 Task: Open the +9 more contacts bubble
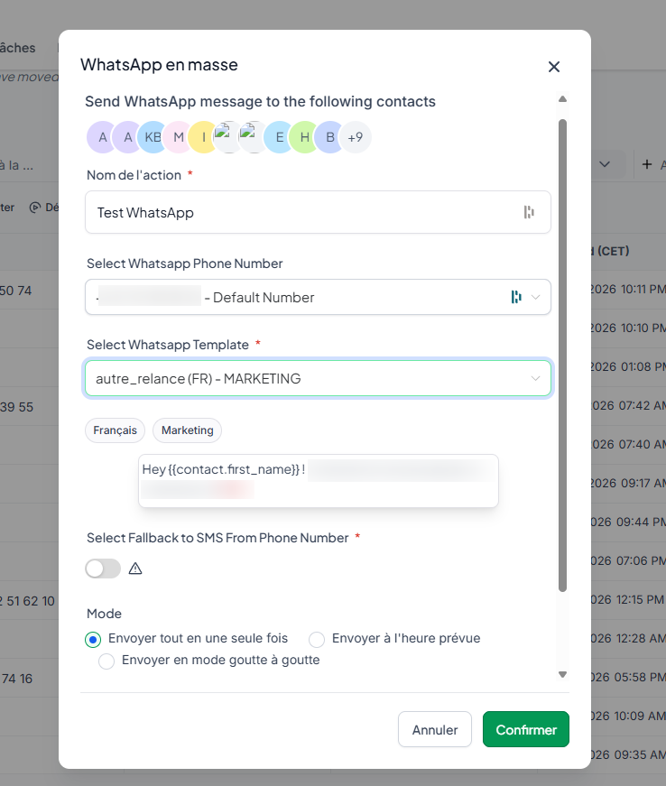[x=356, y=137]
